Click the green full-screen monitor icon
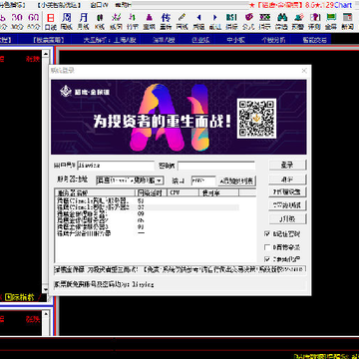 [331, 21]
